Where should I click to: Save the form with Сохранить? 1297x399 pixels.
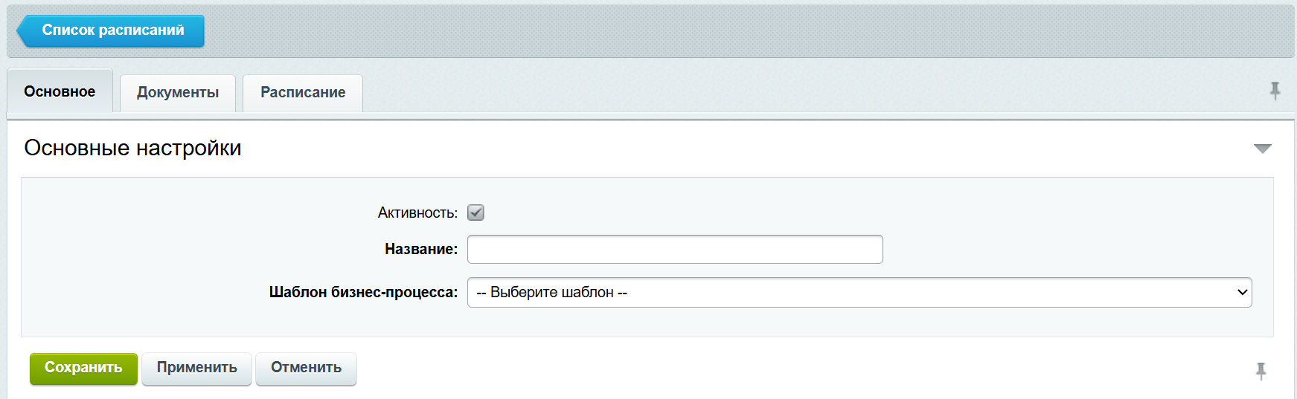click(x=83, y=368)
